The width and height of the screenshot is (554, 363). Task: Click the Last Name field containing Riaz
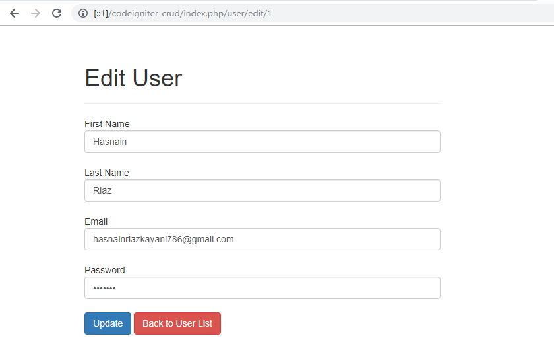pos(262,190)
